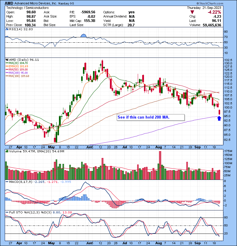The image size is (237, 246).
Task: Click the High value 98.87
Action: click(x=31, y=17)
